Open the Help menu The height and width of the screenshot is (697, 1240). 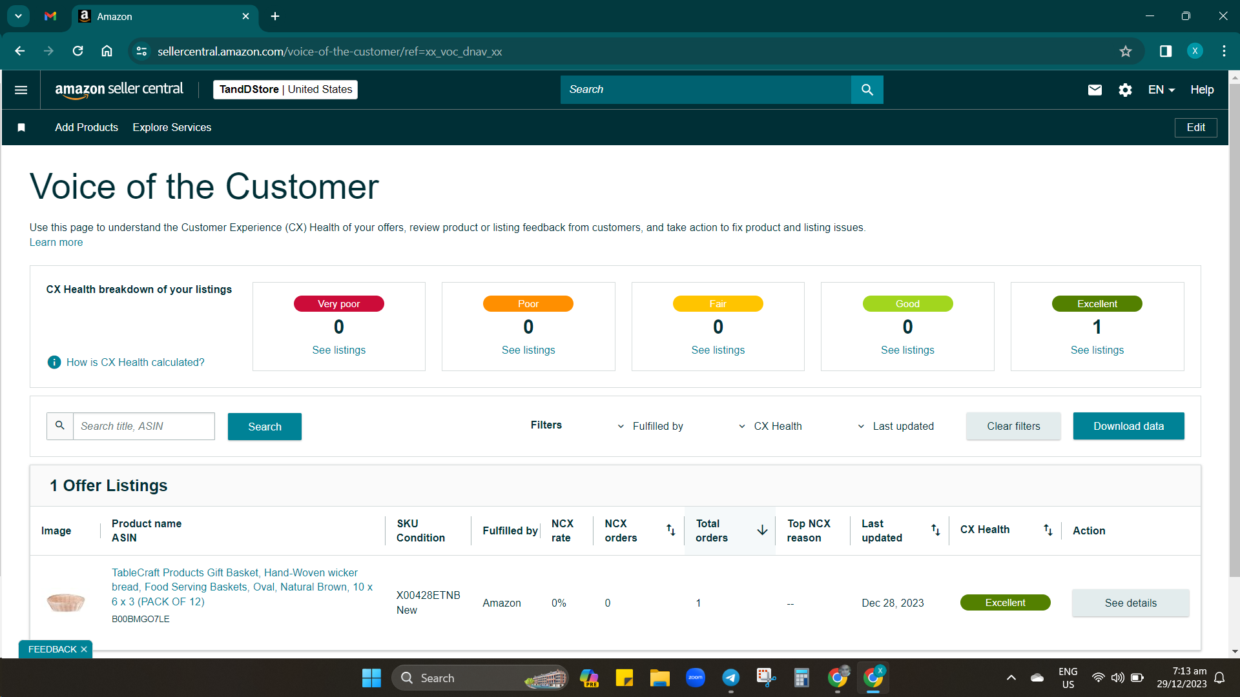[x=1202, y=90]
